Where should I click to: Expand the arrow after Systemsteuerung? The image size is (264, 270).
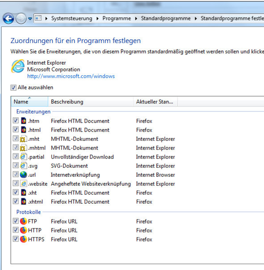(x=97, y=18)
